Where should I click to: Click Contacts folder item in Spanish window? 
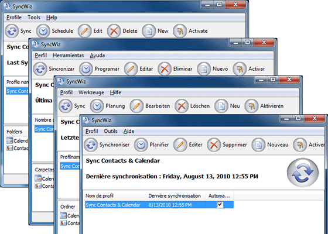(44, 186)
